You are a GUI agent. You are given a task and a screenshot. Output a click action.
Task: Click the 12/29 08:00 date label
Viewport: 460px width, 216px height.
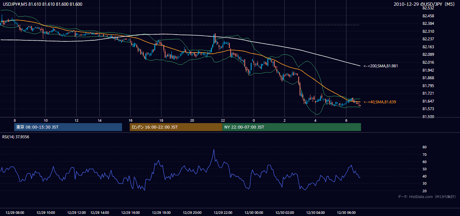tap(15, 212)
